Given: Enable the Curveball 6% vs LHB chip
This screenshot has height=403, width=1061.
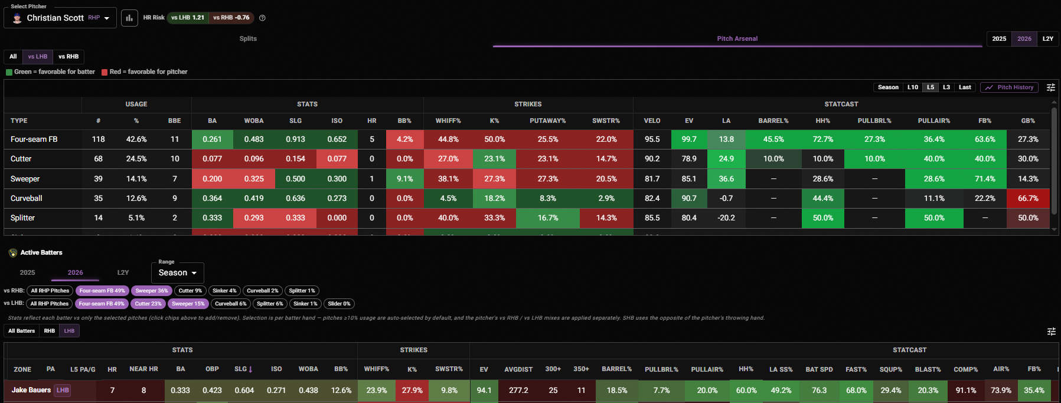Looking at the screenshot, I should pos(230,304).
